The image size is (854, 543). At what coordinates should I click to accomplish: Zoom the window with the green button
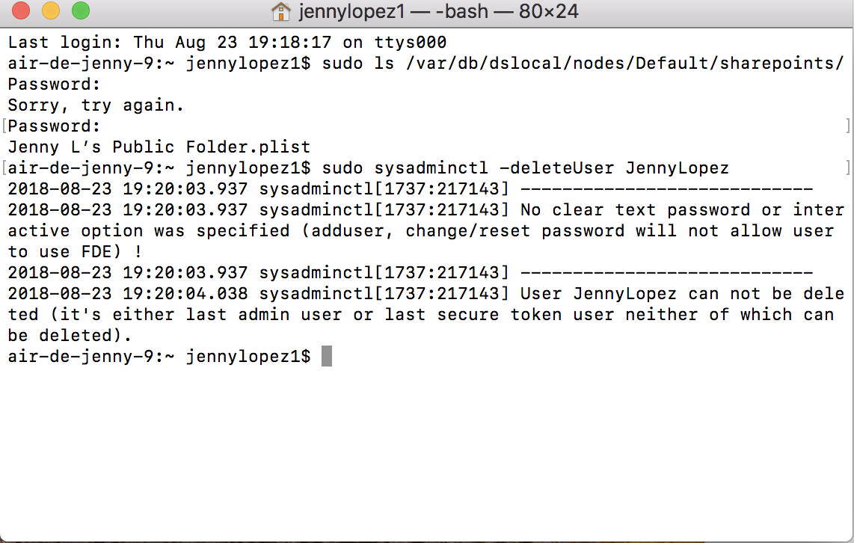click(x=80, y=11)
